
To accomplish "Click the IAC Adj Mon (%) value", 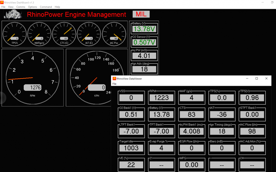I will (252, 148).
